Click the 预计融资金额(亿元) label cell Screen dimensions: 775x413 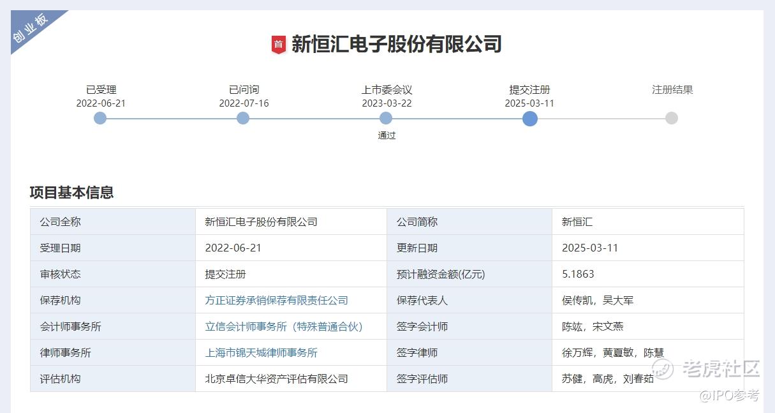[469, 274]
